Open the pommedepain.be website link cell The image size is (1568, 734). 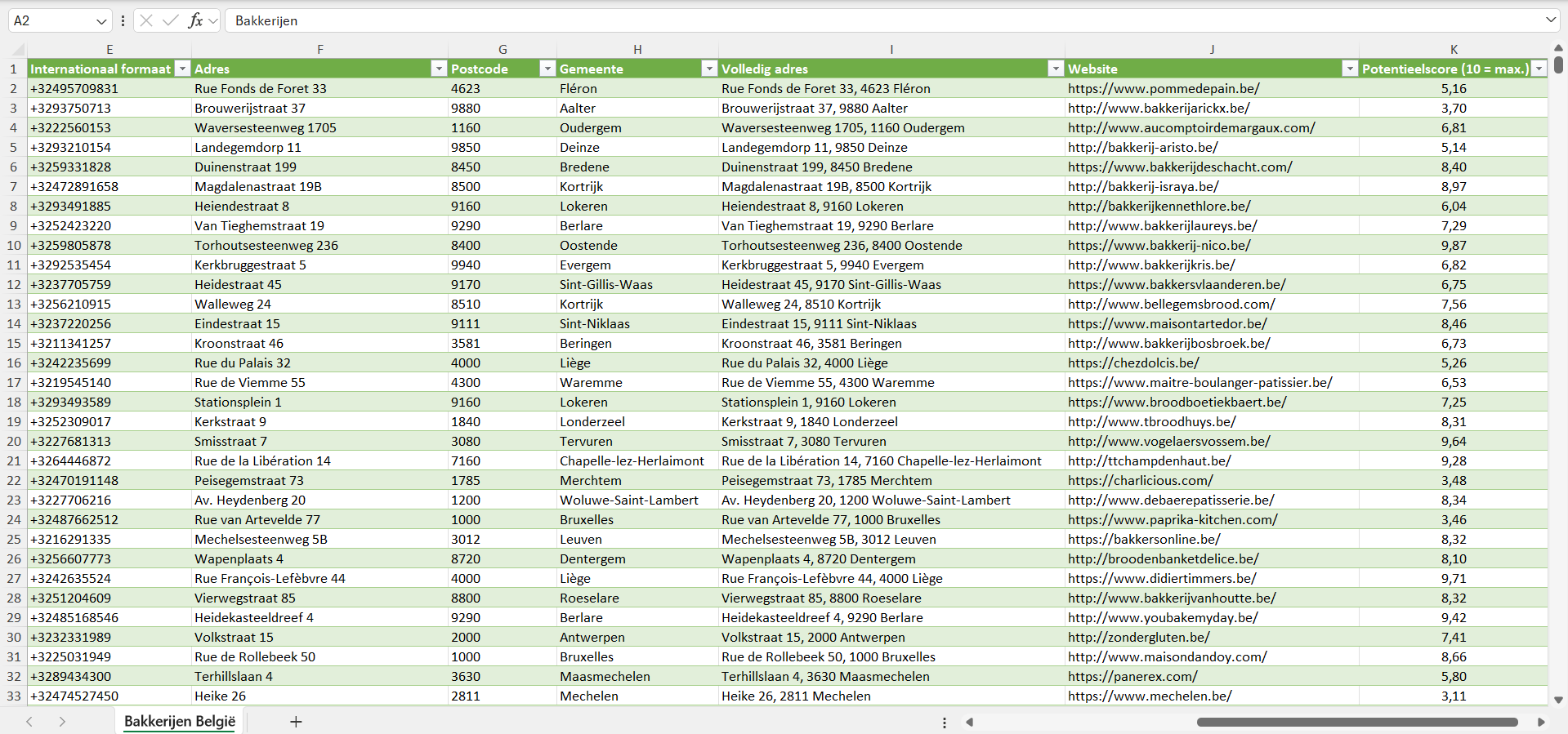(x=1164, y=88)
